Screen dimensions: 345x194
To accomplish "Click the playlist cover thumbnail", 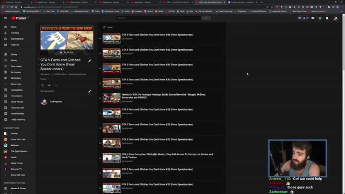I will coord(67,40).
